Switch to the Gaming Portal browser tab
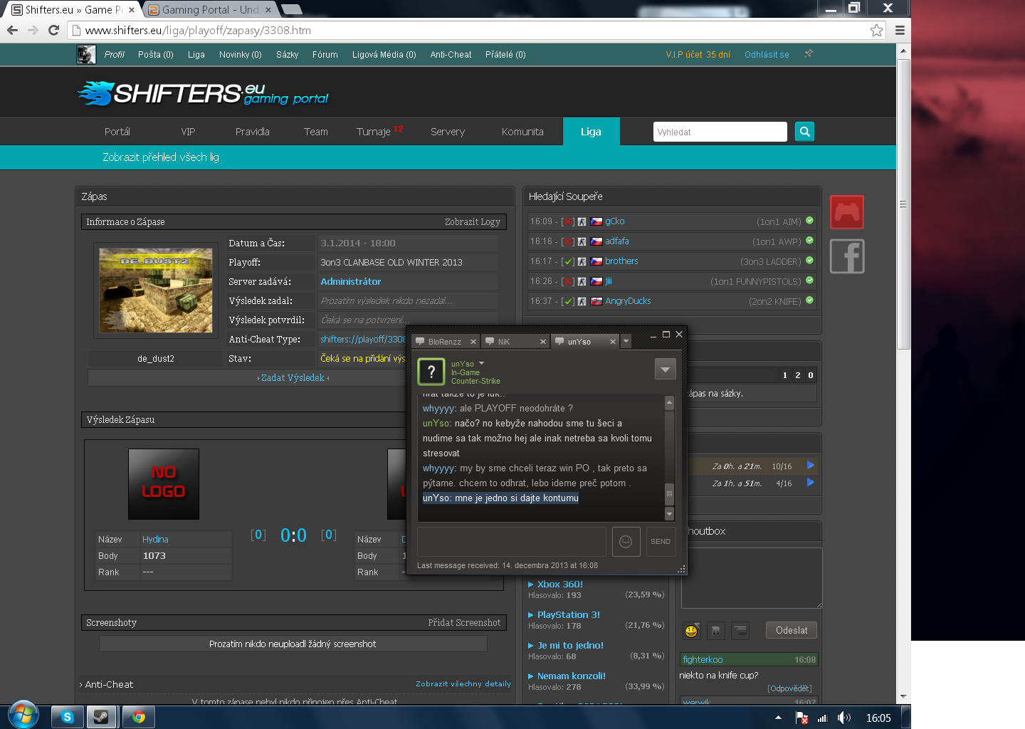Image resolution: width=1025 pixels, height=729 pixels. [210, 10]
